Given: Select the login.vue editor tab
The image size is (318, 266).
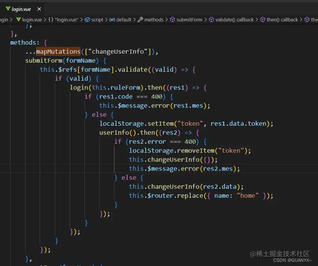Looking at the screenshot, I should [x=22, y=9].
